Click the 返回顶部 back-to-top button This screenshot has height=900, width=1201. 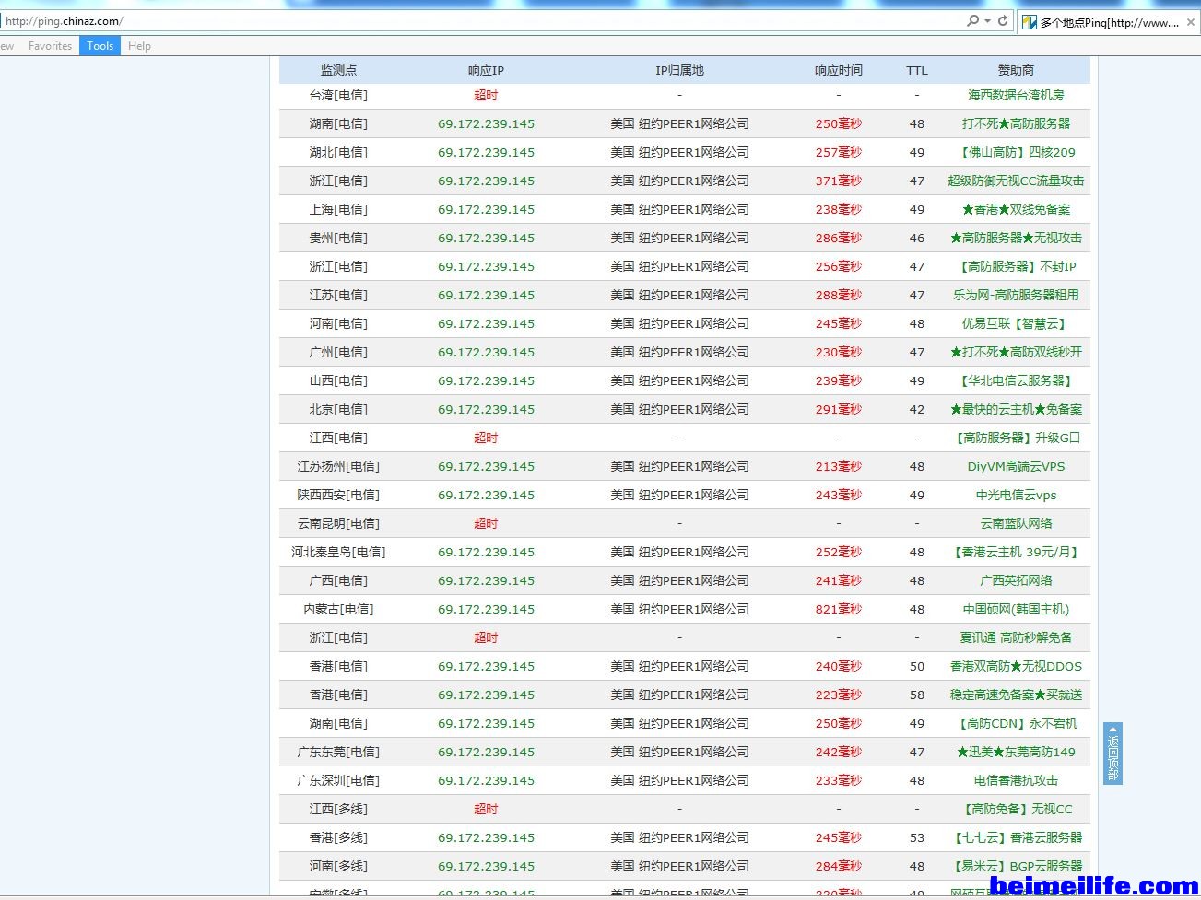[x=1113, y=754]
